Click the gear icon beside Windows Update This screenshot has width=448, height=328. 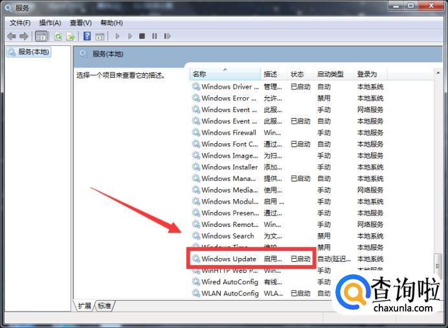[x=196, y=259]
